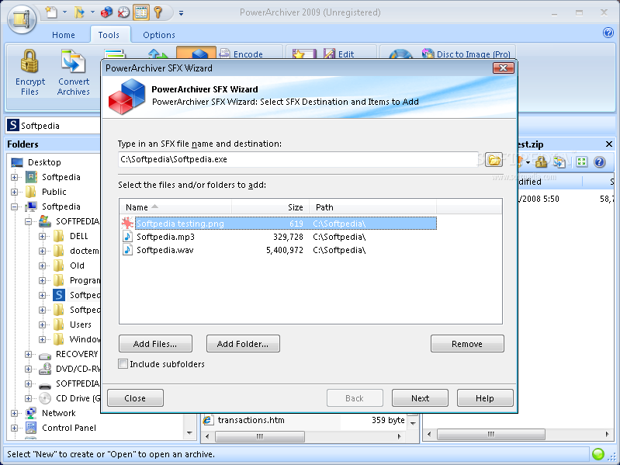This screenshot has width=620, height=465.
Task: Select Control Panel in the Folders tree
Action: pyautogui.click(x=69, y=428)
